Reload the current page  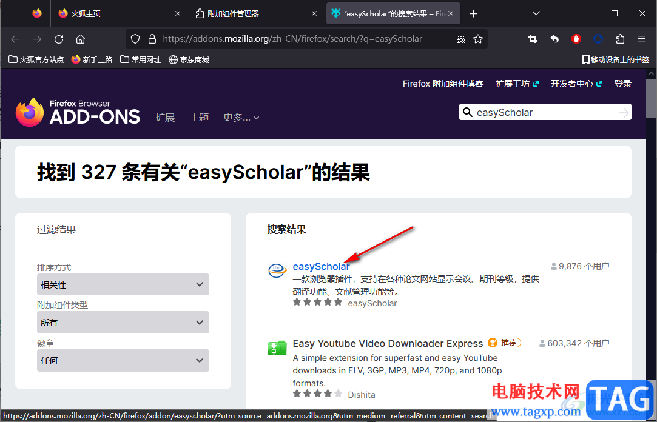(59, 39)
